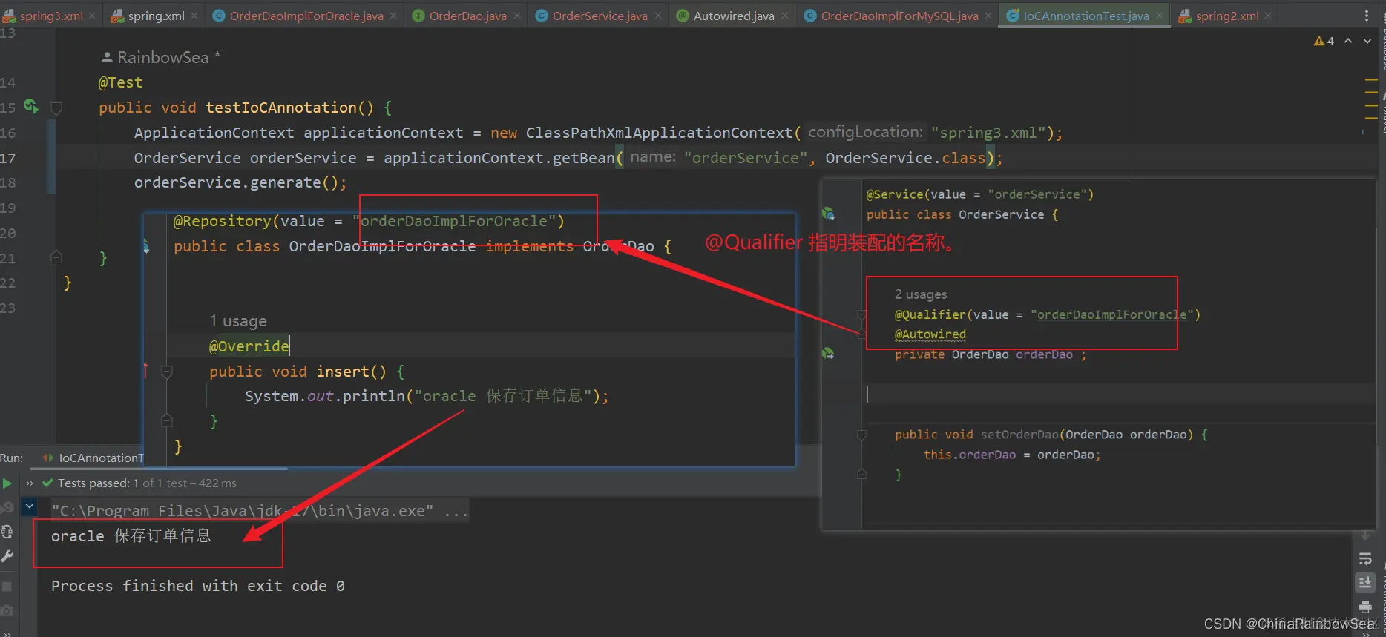The image size is (1386, 637).
Task: Click fold end marker below insert println
Action: [167, 421]
